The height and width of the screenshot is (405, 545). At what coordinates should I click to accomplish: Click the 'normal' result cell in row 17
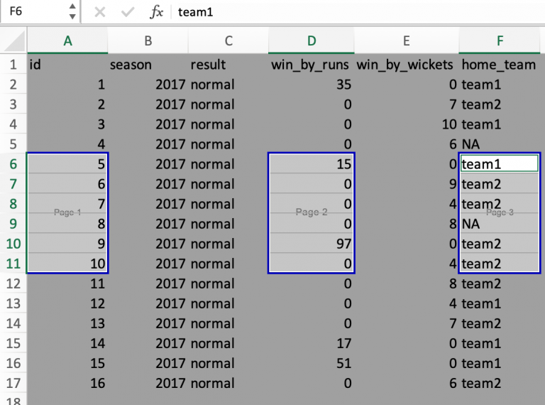coord(229,383)
